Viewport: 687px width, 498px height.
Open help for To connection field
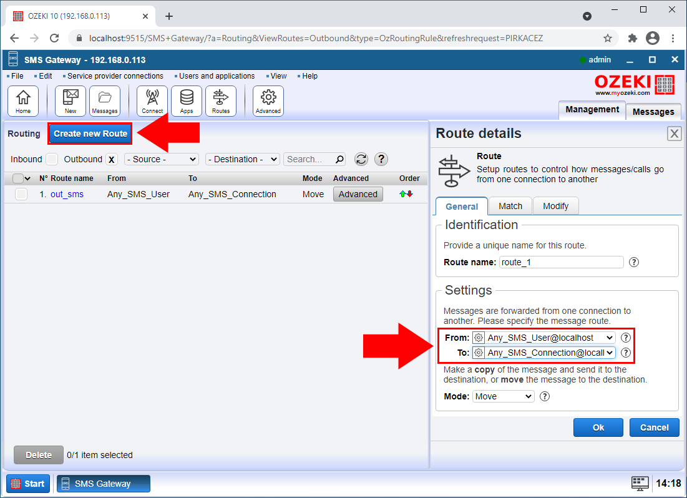pyautogui.click(x=626, y=353)
